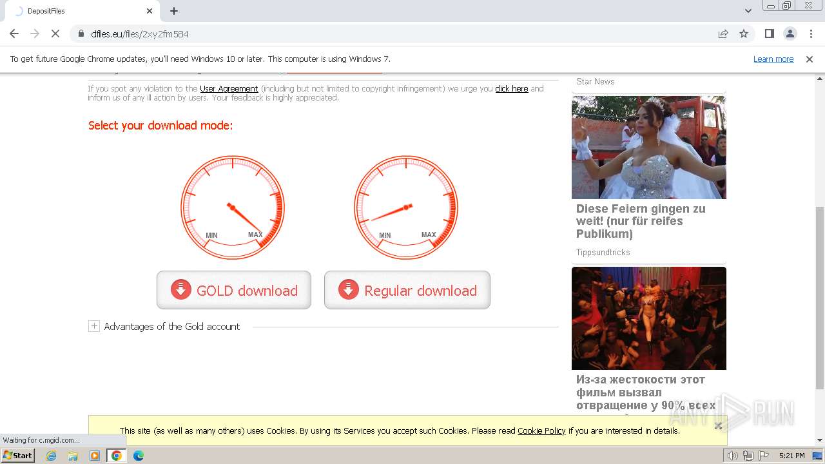Toggle the Chrome side panel
Image resolution: width=825 pixels, height=464 pixels.
point(770,34)
